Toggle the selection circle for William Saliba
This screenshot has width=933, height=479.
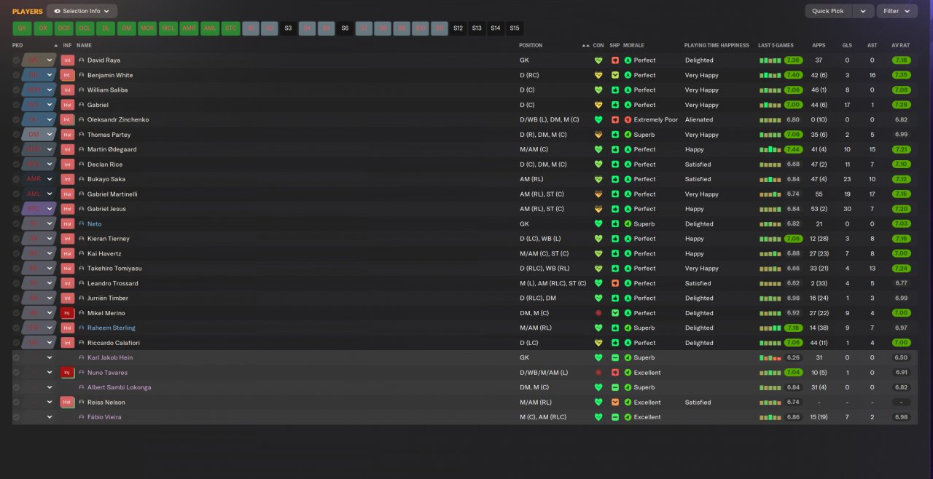[x=16, y=90]
